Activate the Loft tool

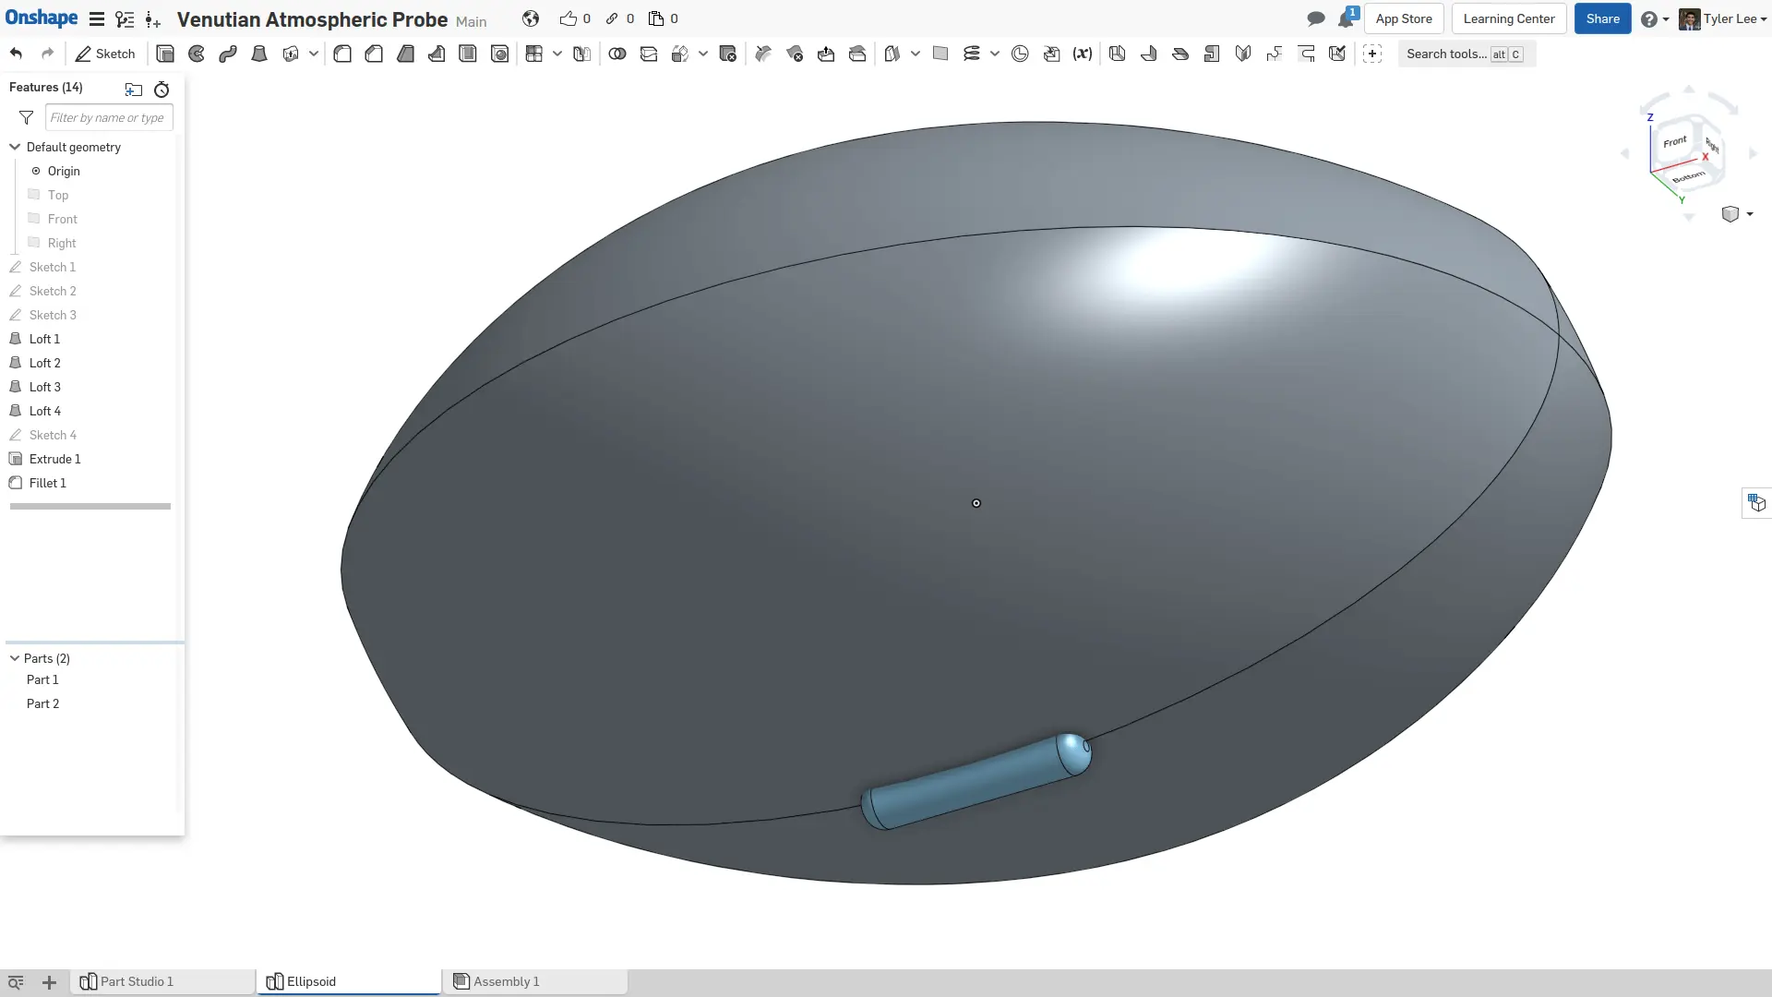pyautogui.click(x=258, y=54)
